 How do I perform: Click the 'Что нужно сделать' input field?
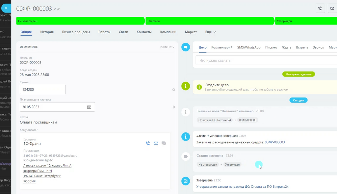pos(266,60)
